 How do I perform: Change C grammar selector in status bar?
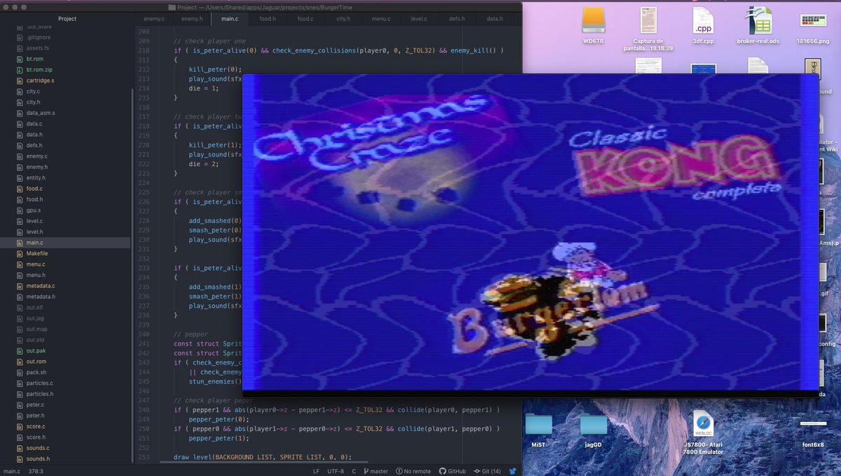pyautogui.click(x=354, y=471)
